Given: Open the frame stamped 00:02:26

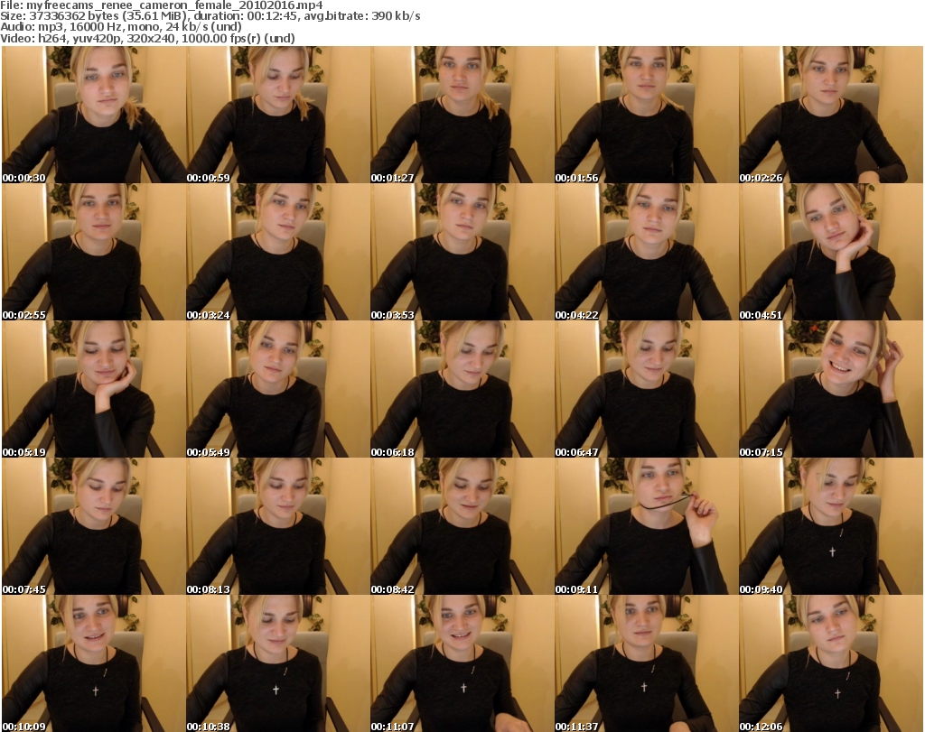Looking at the screenshot, I should tap(831, 115).
